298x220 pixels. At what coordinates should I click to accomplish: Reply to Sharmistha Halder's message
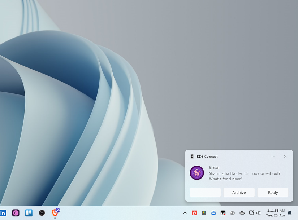tap(273, 193)
